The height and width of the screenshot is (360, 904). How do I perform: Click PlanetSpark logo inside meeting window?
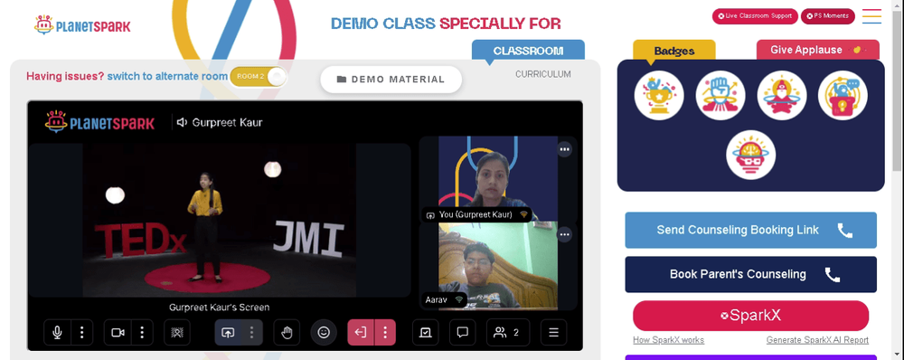pos(99,122)
